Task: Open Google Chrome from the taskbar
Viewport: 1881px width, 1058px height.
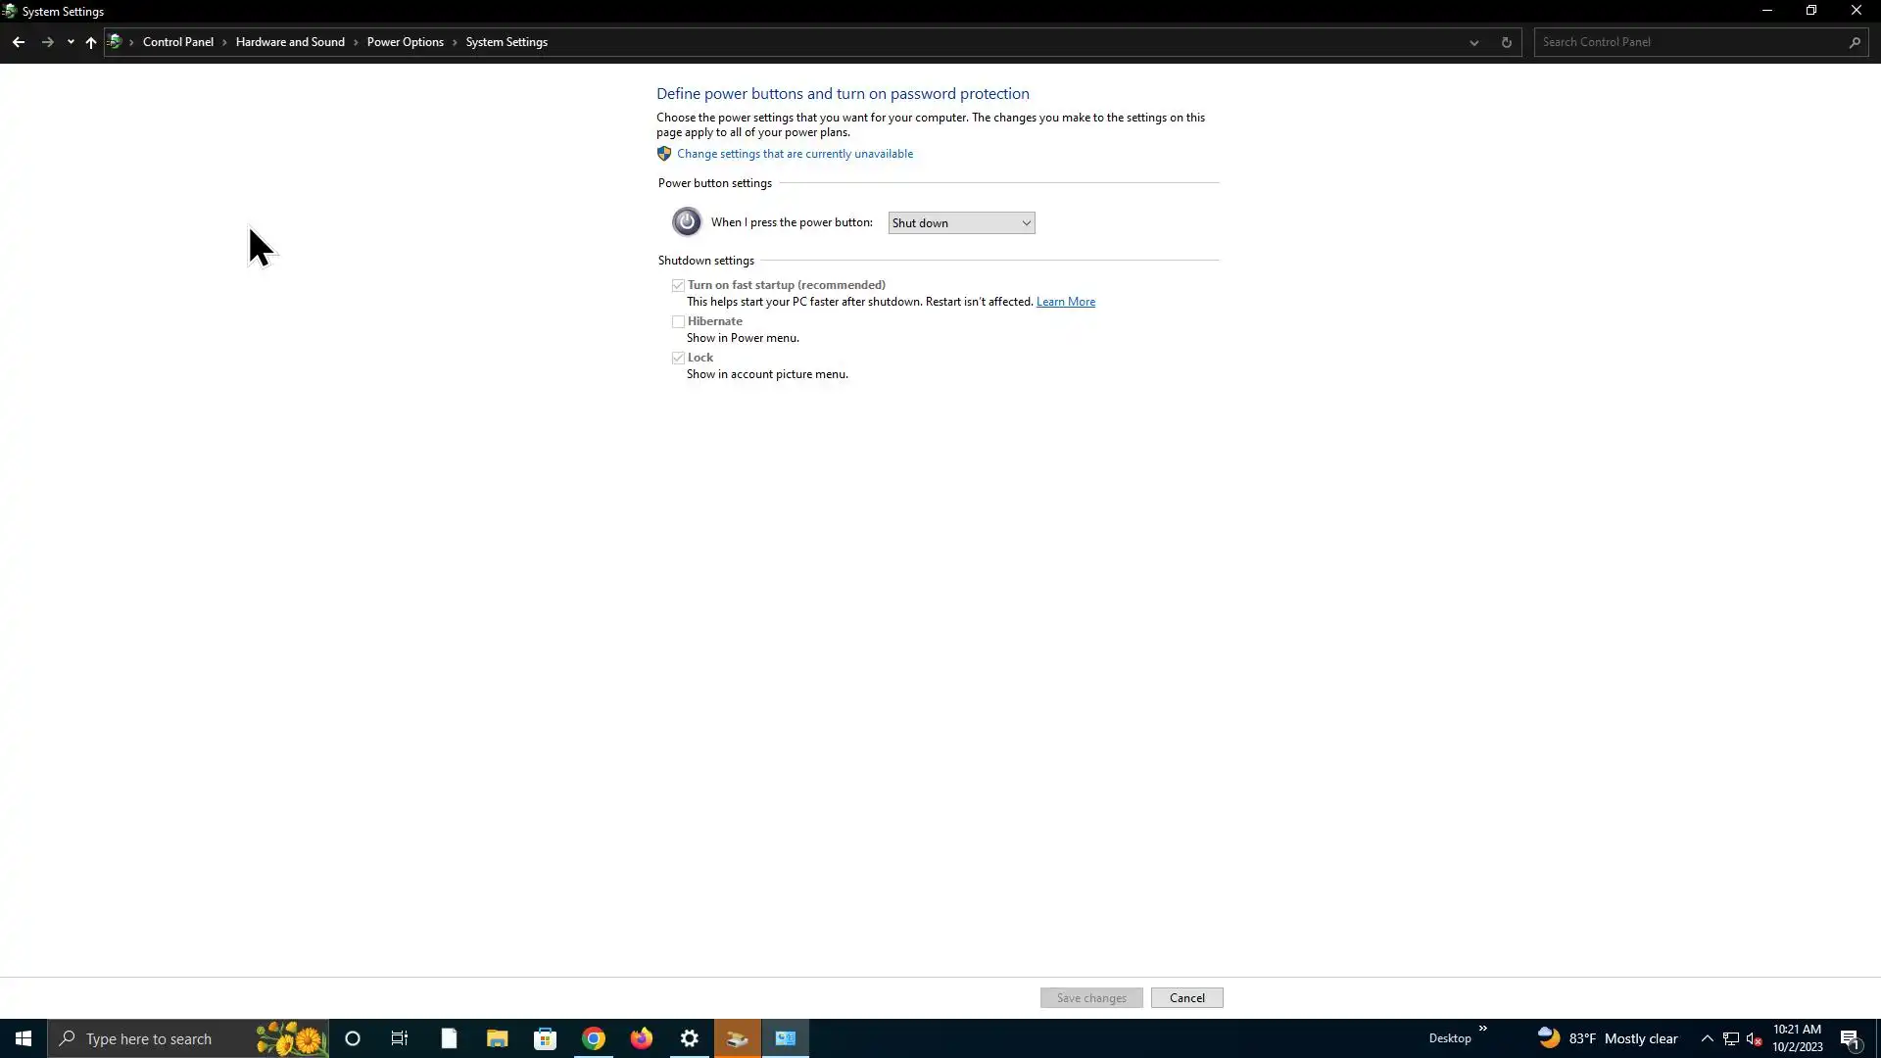Action: click(x=594, y=1038)
